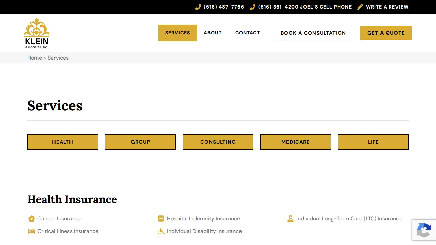The image size is (436, 245).
Task: Click the Critical Illness Insurance icon
Action: 32,231
